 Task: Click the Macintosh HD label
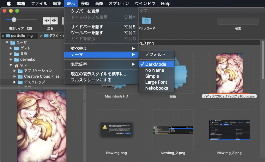click(117, 96)
